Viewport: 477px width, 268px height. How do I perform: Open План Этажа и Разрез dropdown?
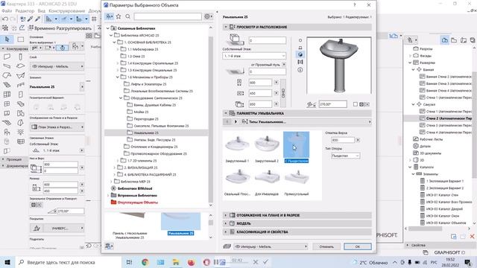(57, 127)
